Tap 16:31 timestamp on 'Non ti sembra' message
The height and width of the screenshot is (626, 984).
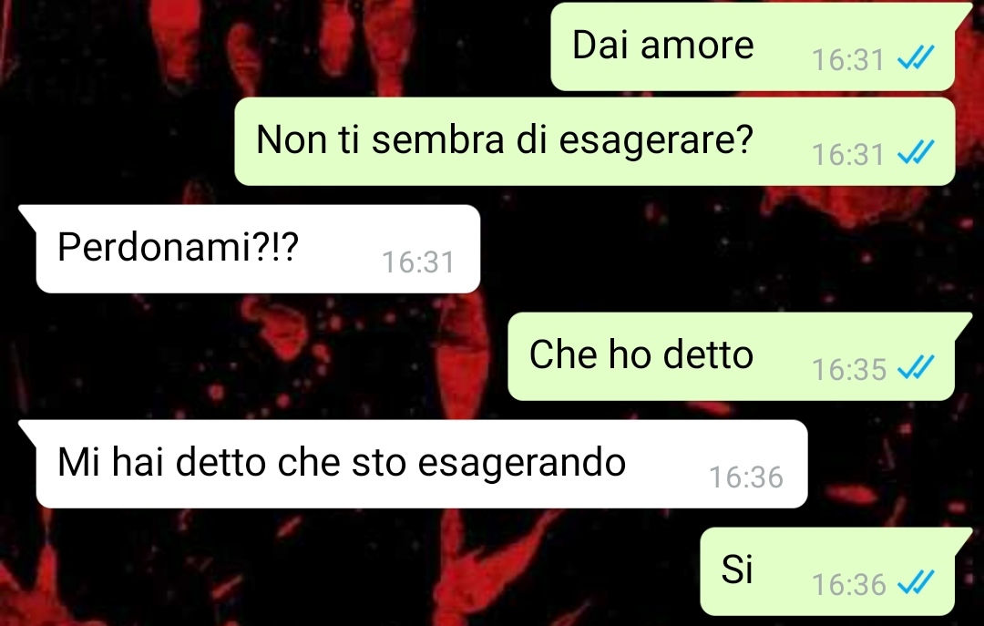coord(848,155)
